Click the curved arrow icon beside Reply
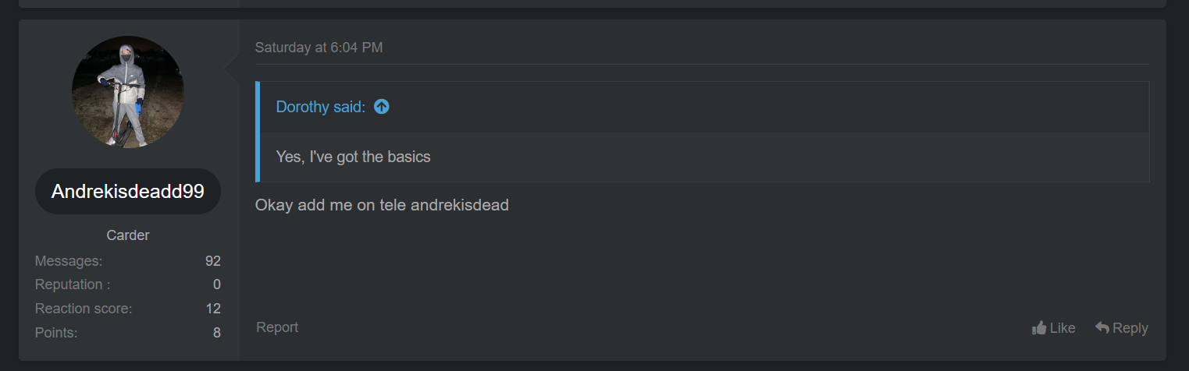This screenshot has height=371, width=1189. (x=1102, y=328)
